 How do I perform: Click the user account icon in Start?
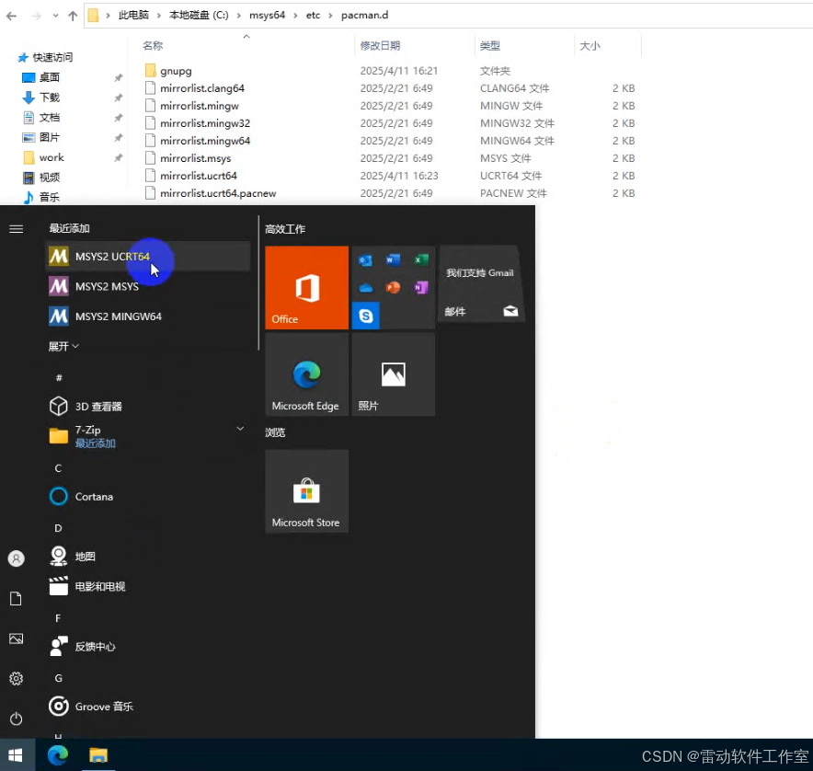click(16, 558)
